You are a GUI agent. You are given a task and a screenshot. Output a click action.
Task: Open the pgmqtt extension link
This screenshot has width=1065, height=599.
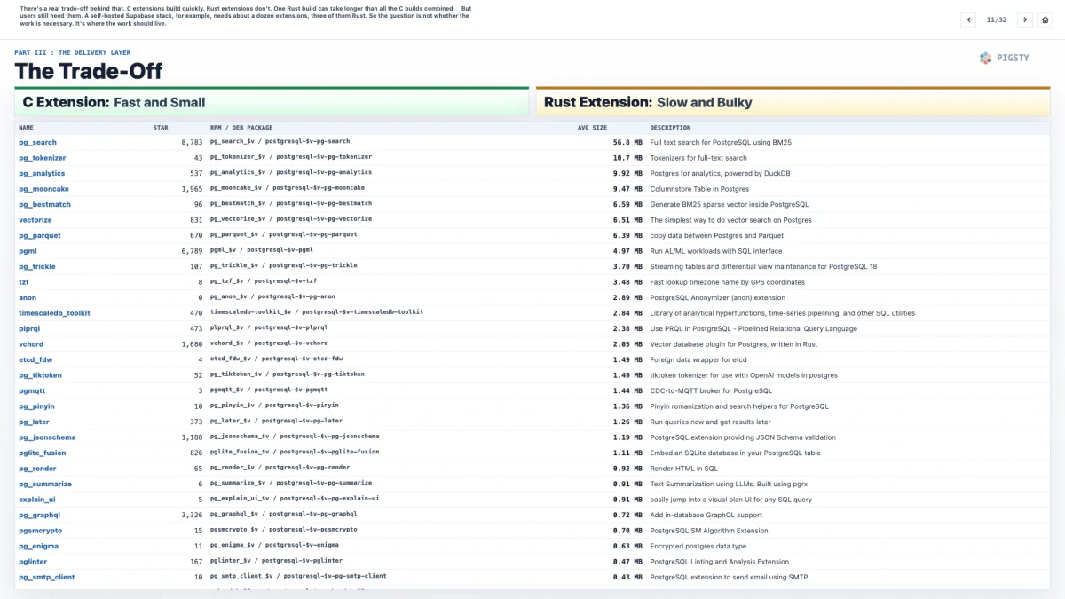(31, 390)
